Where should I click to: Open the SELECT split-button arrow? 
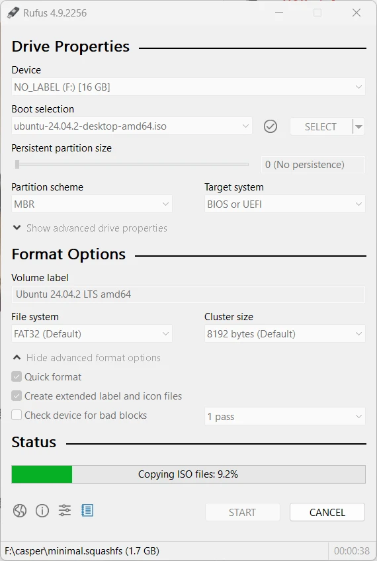coord(358,126)
